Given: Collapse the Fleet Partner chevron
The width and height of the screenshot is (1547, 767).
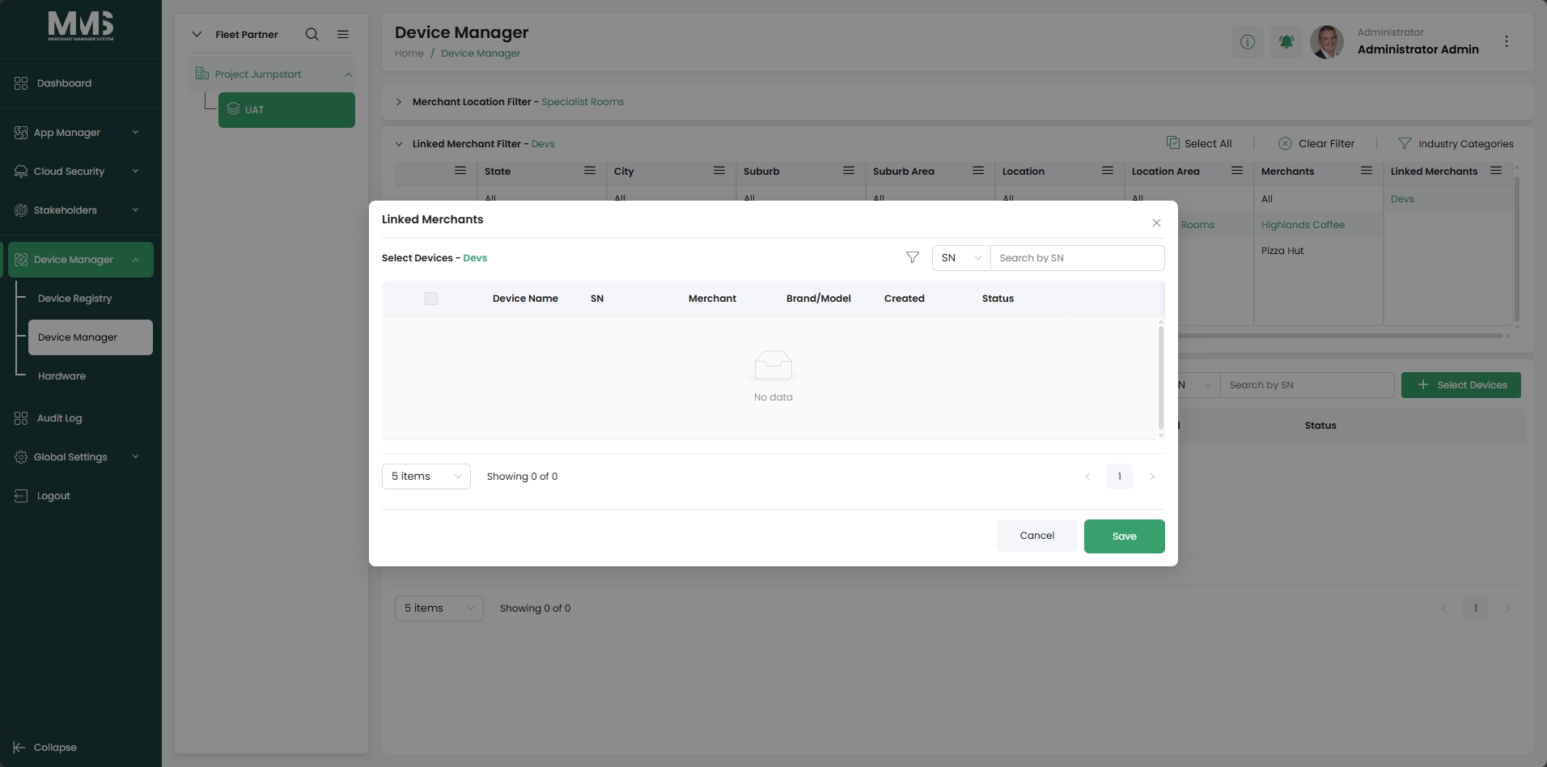Looking at the screenshot, I should pyautogui.click(x=197, y=34).
